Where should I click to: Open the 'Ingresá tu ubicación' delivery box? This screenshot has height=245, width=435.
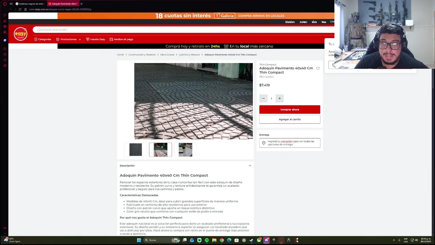[290, 143]
